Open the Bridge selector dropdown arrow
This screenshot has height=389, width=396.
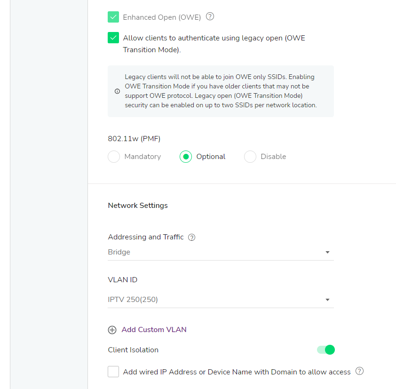pyautogui.click(x=327, y=252)
